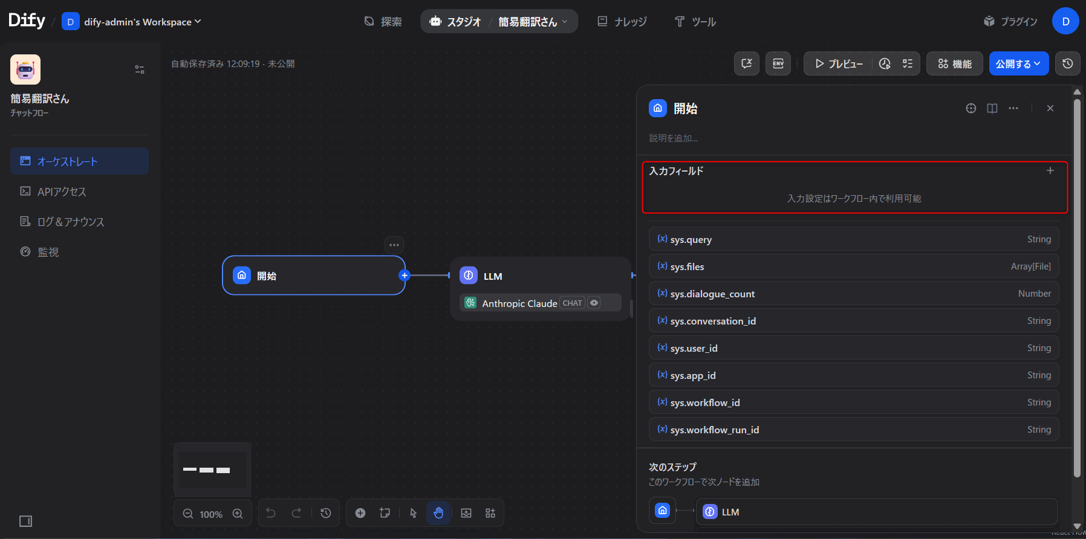Click the プレビュー button
This screenshot has height=539, width=1086.
point(838,63)
